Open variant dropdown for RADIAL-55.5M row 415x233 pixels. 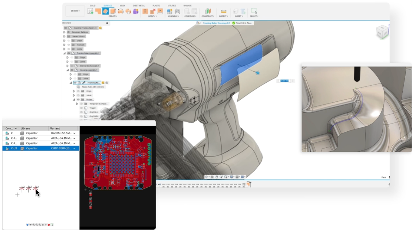(74, 133)
